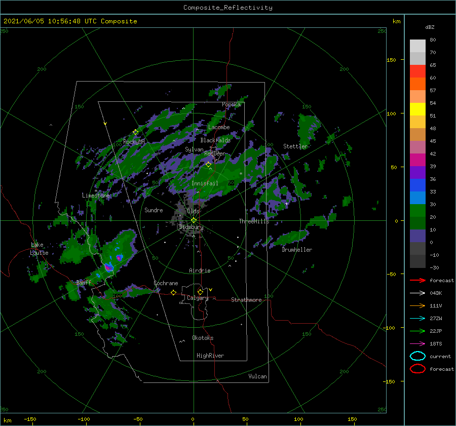Click the Composite_Reflectivity title
Screen dimensions: 456x426
228,8
